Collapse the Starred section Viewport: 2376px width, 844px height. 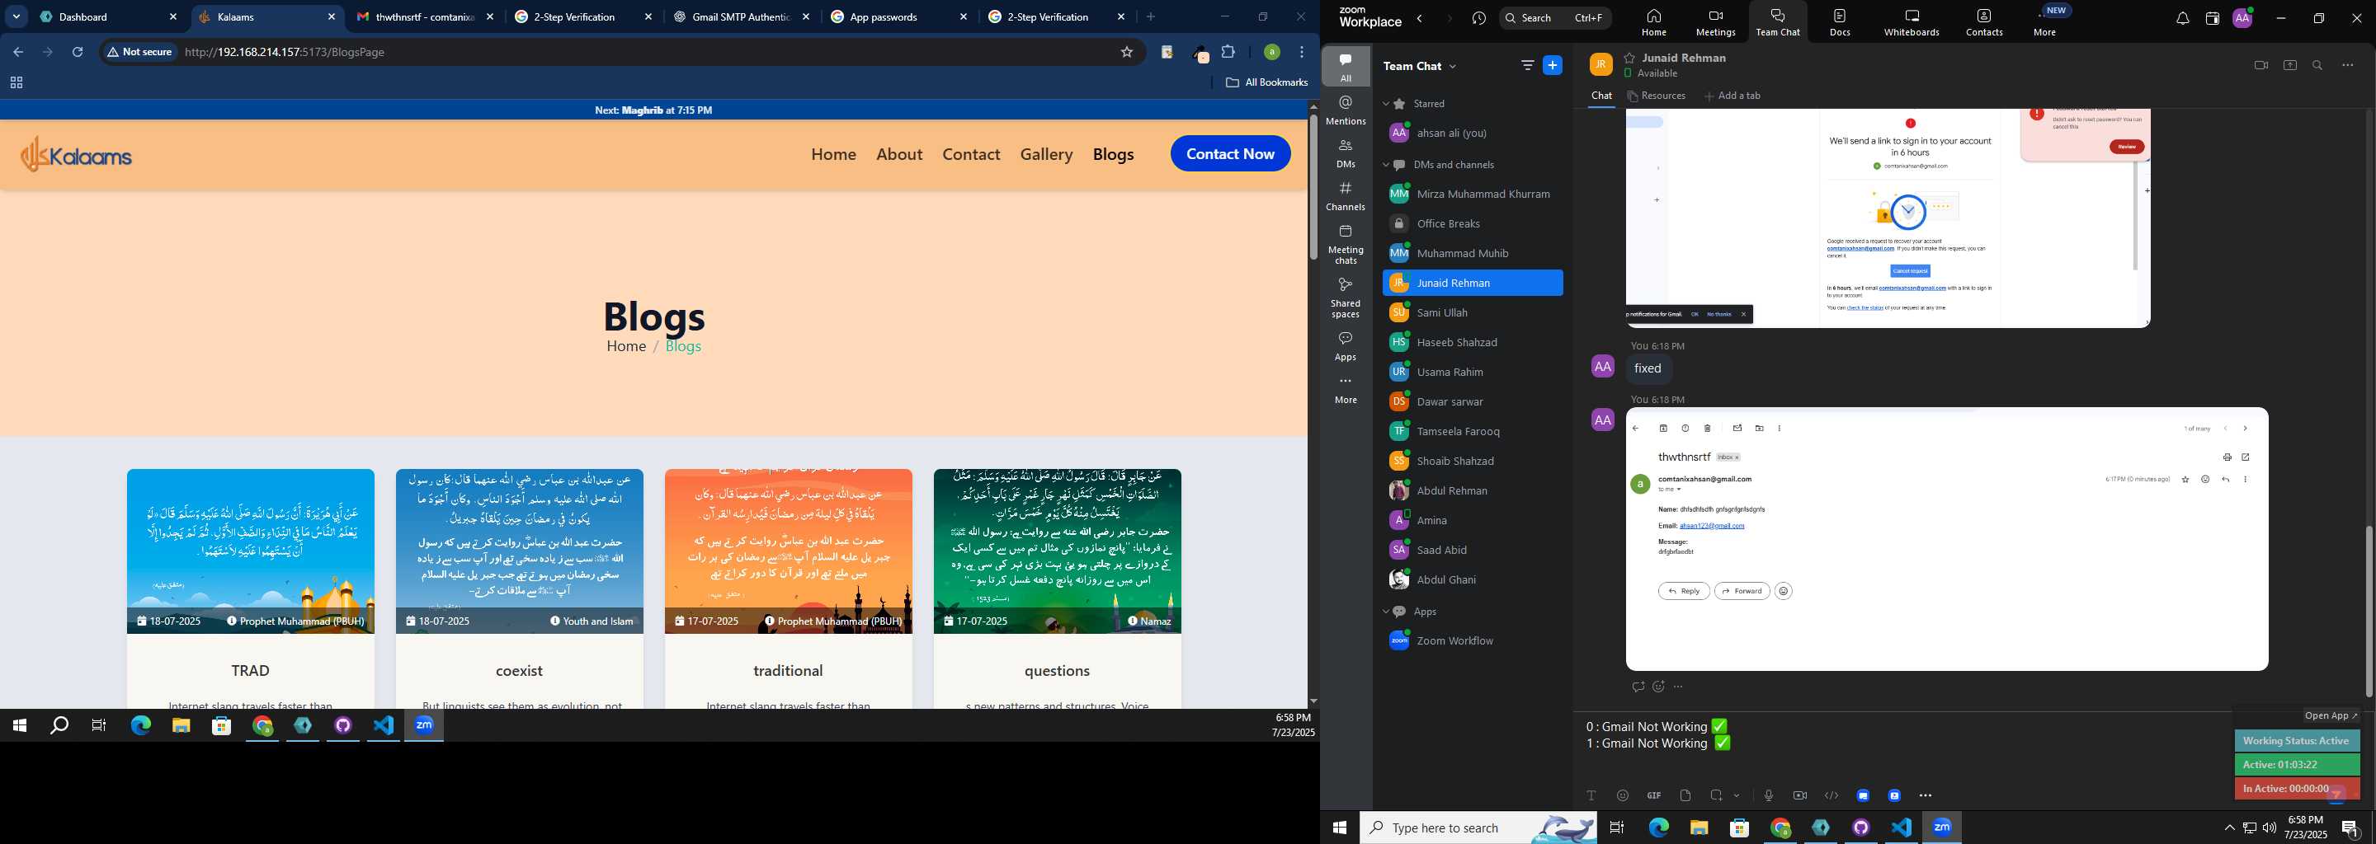1385,104
